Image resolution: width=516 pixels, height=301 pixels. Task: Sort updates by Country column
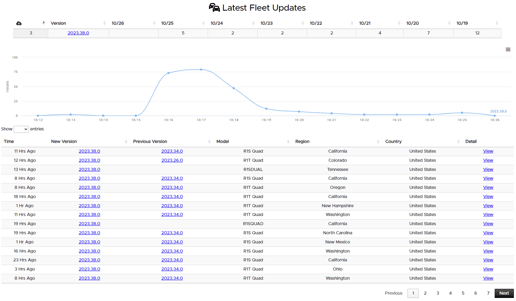coord(394,141)
